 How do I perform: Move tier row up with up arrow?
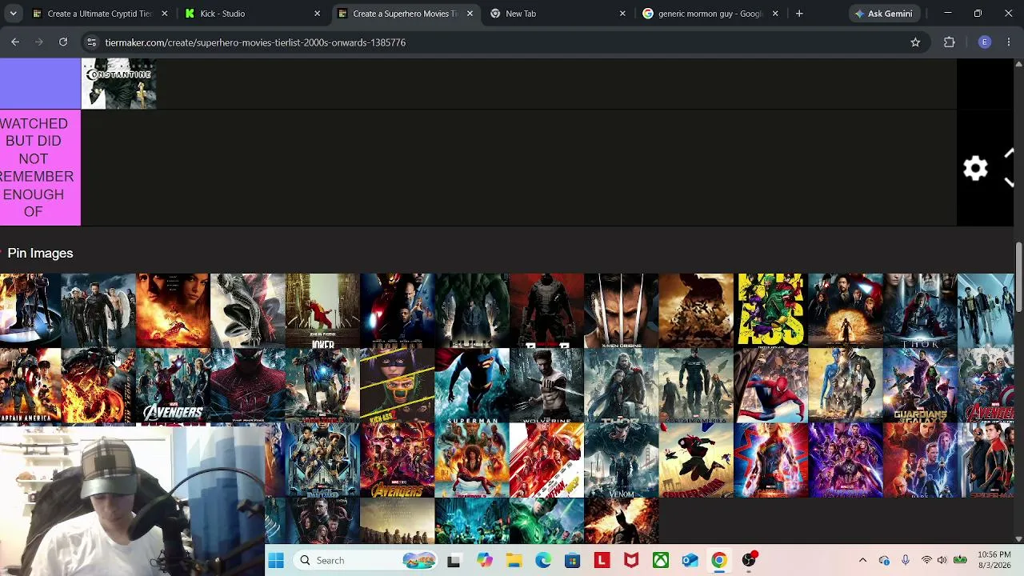(x=1009, y=154)
